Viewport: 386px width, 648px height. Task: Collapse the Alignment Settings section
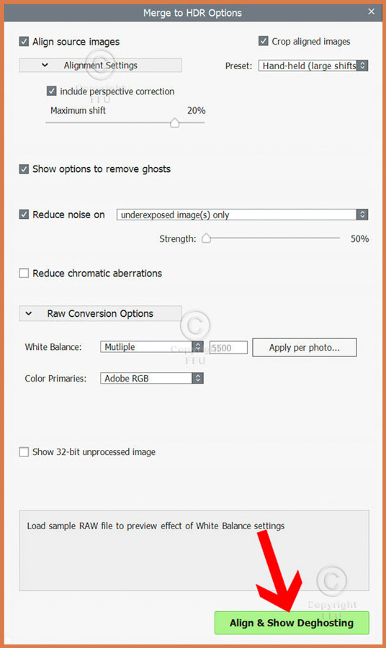pyautogui.click(x=100, y=66)
